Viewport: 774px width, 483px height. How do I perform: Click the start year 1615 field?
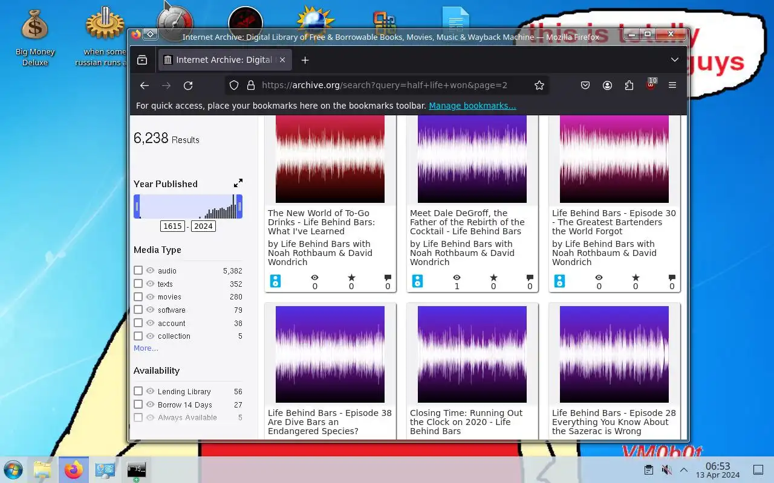pos(172,226)
